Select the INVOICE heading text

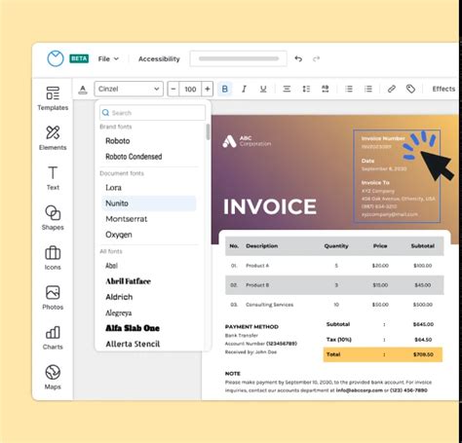pyautogui.click(x=270, y=206)
